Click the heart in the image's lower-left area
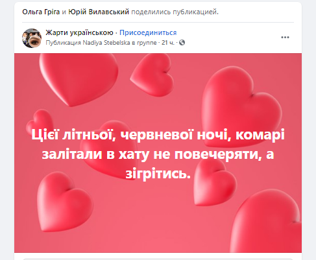Image resolution: width=316 pixels, height=260 pixels. click(x=64, y=202)
